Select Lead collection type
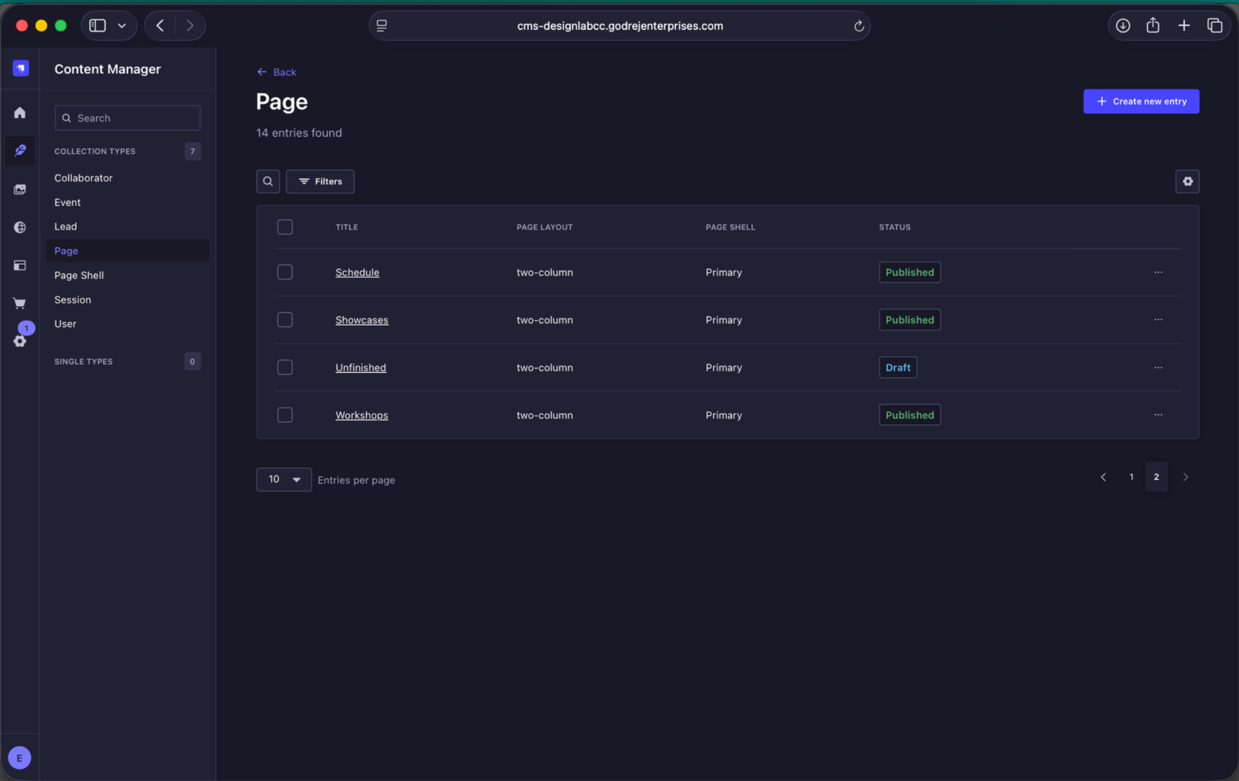The width and height of the screenshot is (1239, 781). [65, 226]
